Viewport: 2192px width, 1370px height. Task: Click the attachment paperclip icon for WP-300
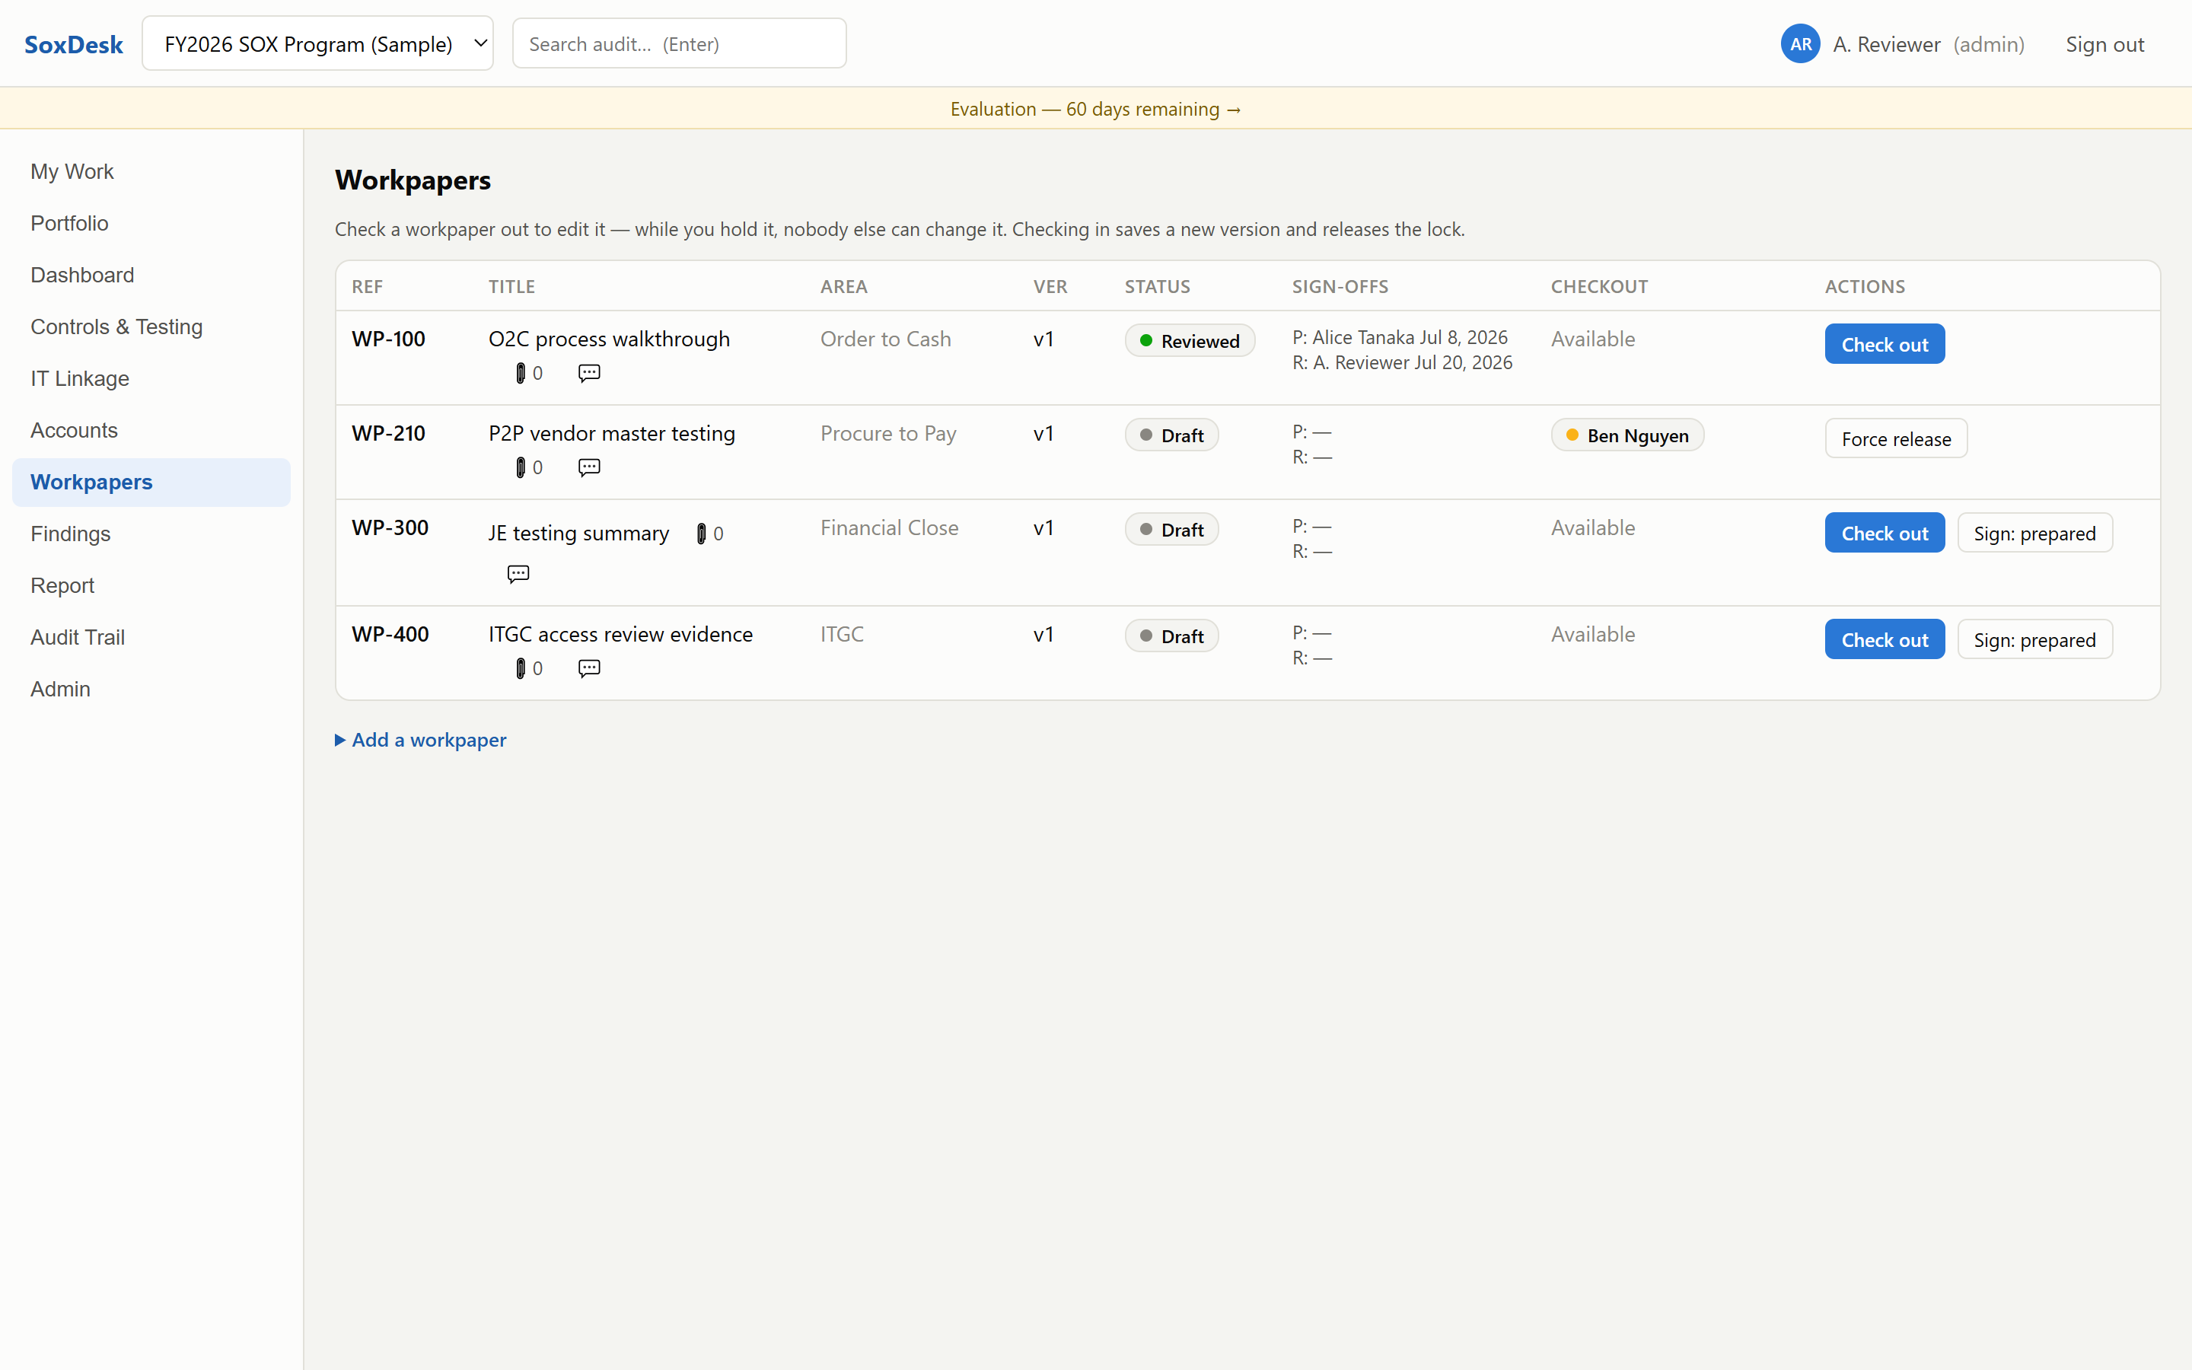point(701,534)
